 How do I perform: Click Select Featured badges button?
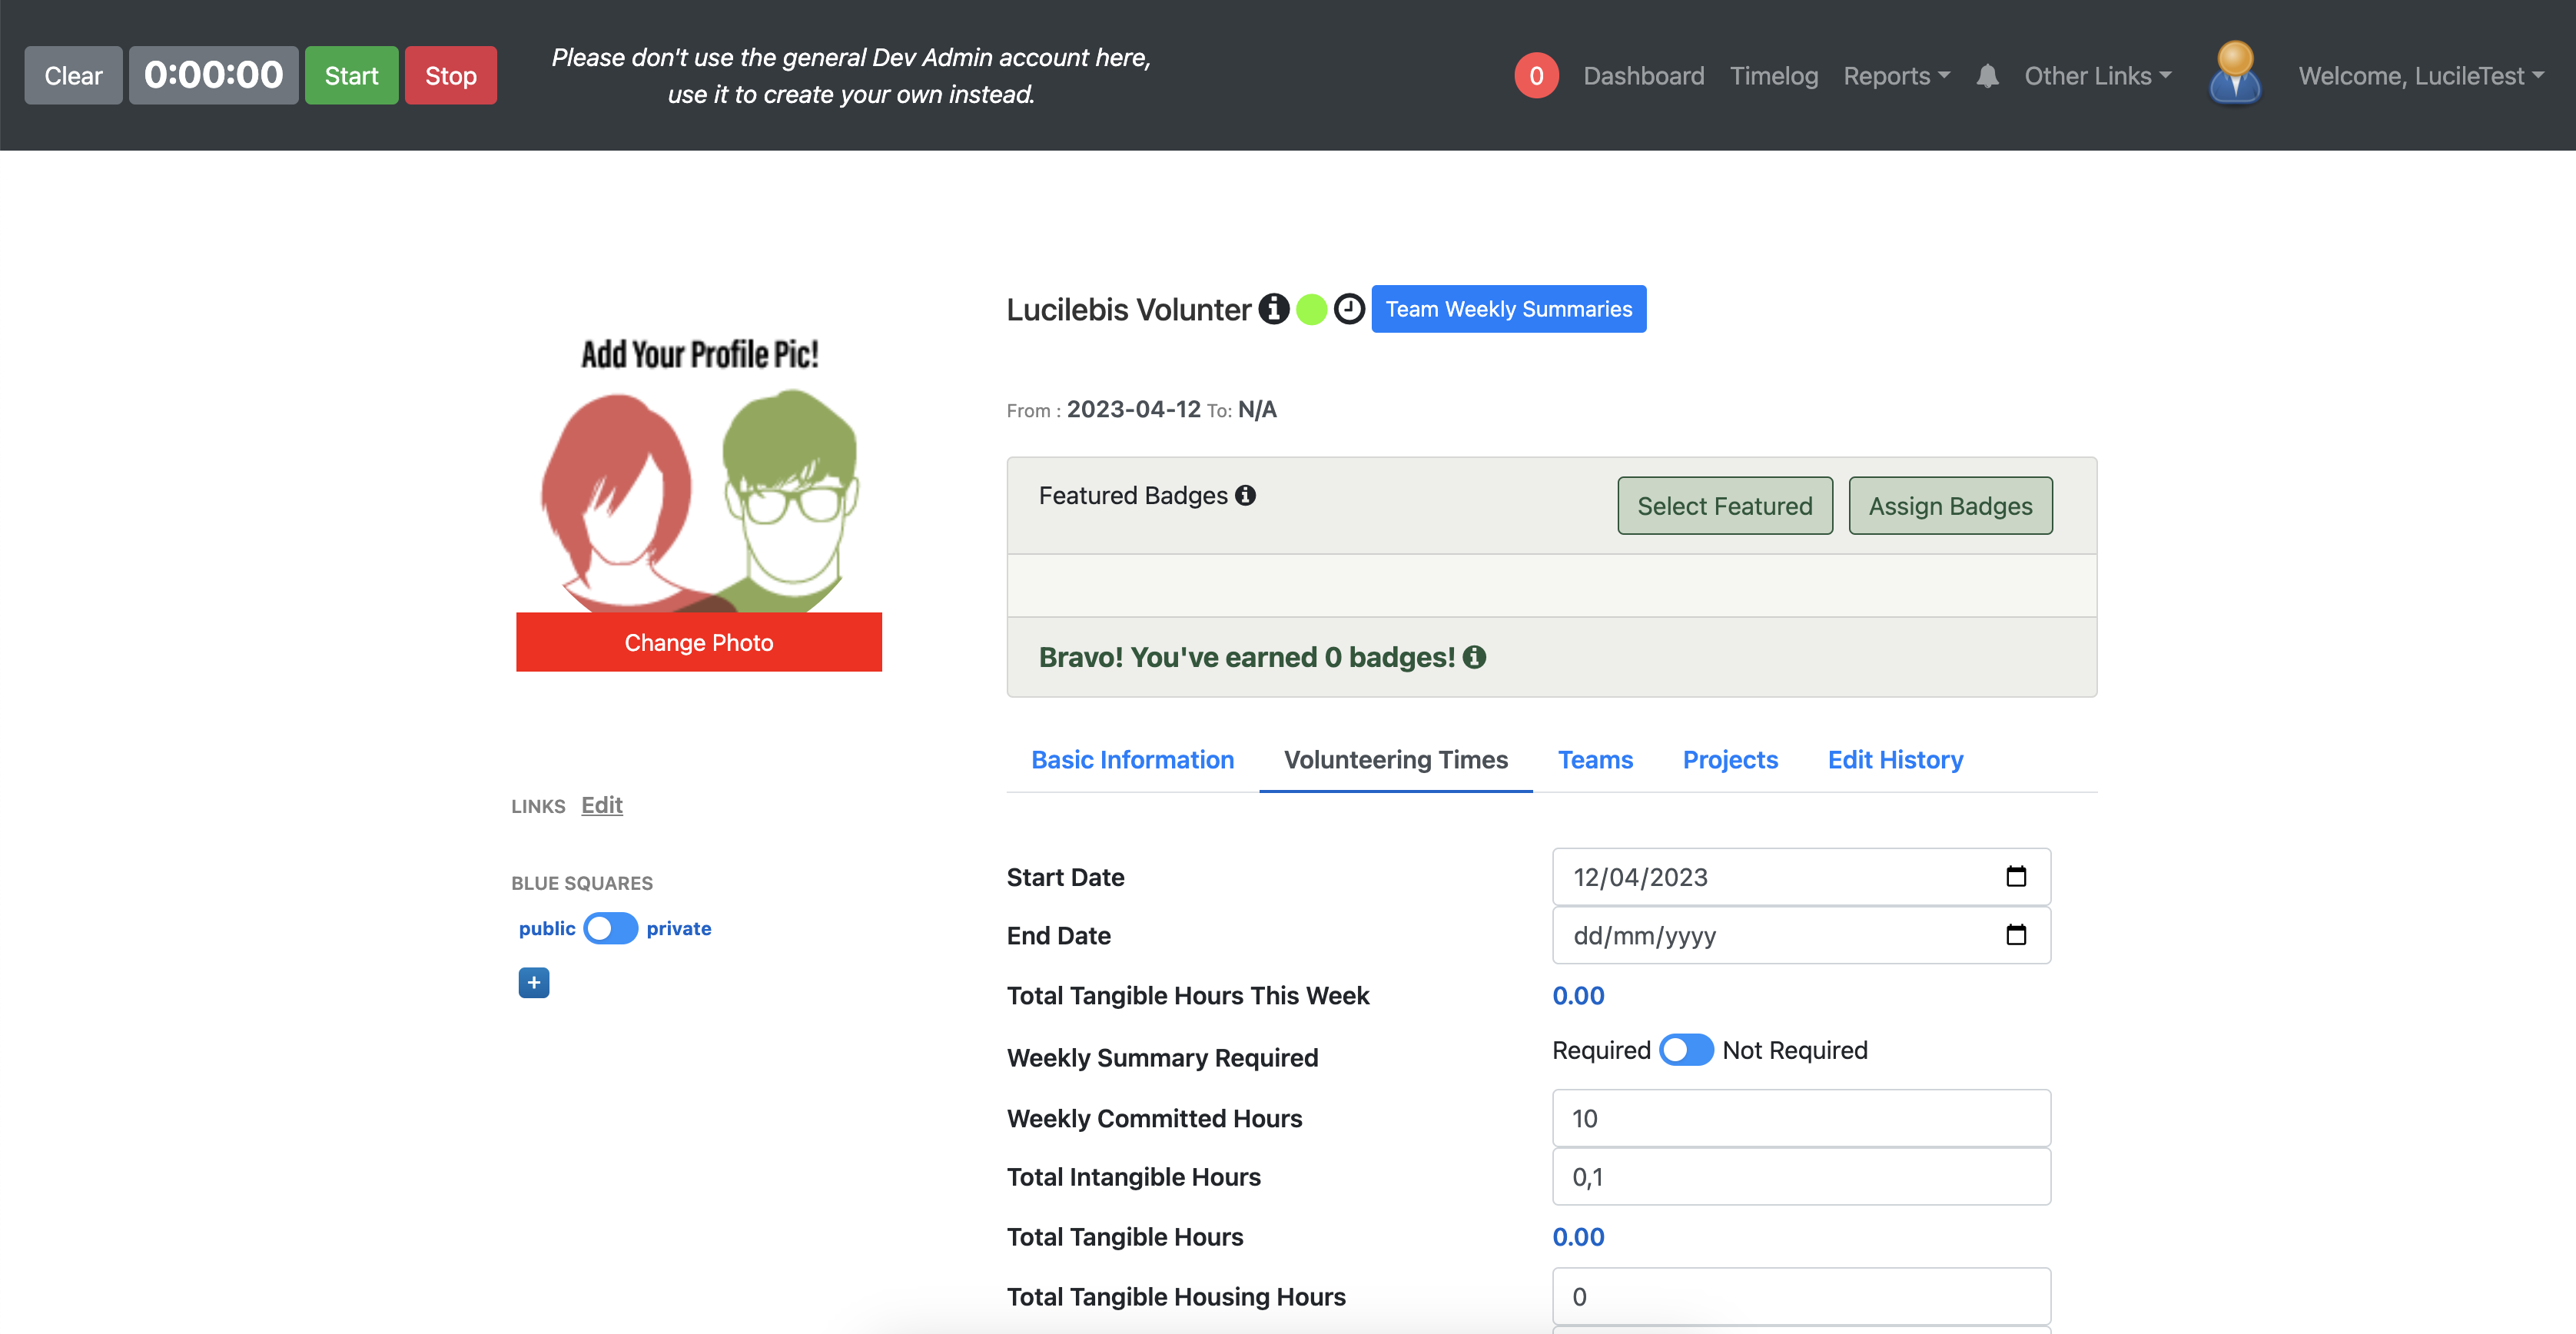(x=1725, y=506)
